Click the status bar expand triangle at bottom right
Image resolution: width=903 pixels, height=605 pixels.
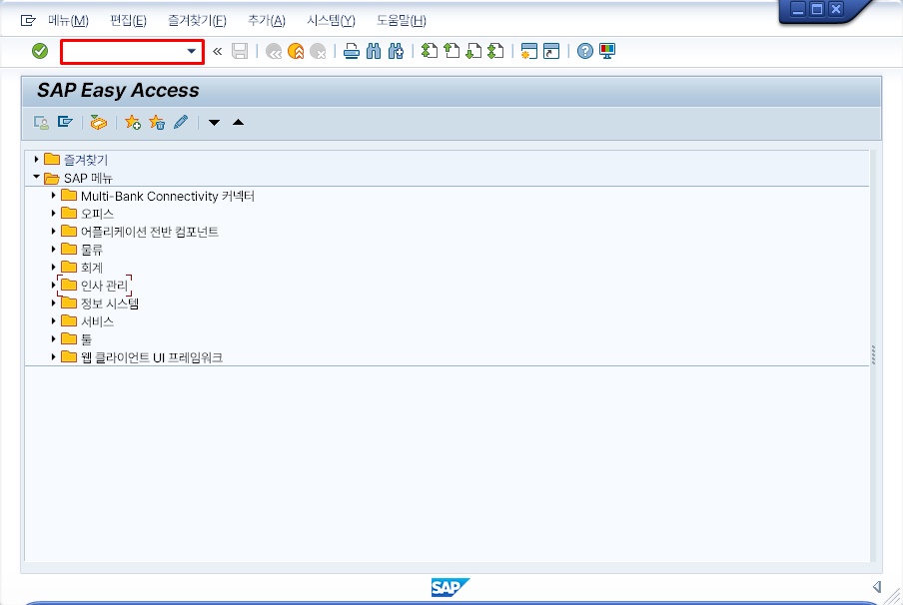coord(876,587)
